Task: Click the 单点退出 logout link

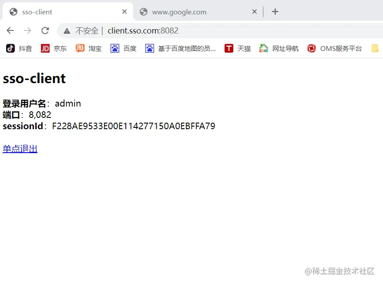Action: point(20,149)
